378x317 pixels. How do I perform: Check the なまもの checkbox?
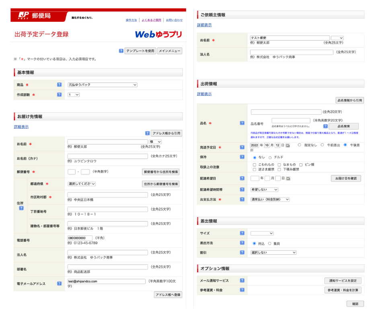click(279, 165)
